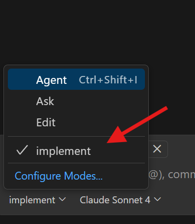Switch to Edit mode
Viewport: 195px width, 224px height.
pyautogui.click(x=76, y=122)
